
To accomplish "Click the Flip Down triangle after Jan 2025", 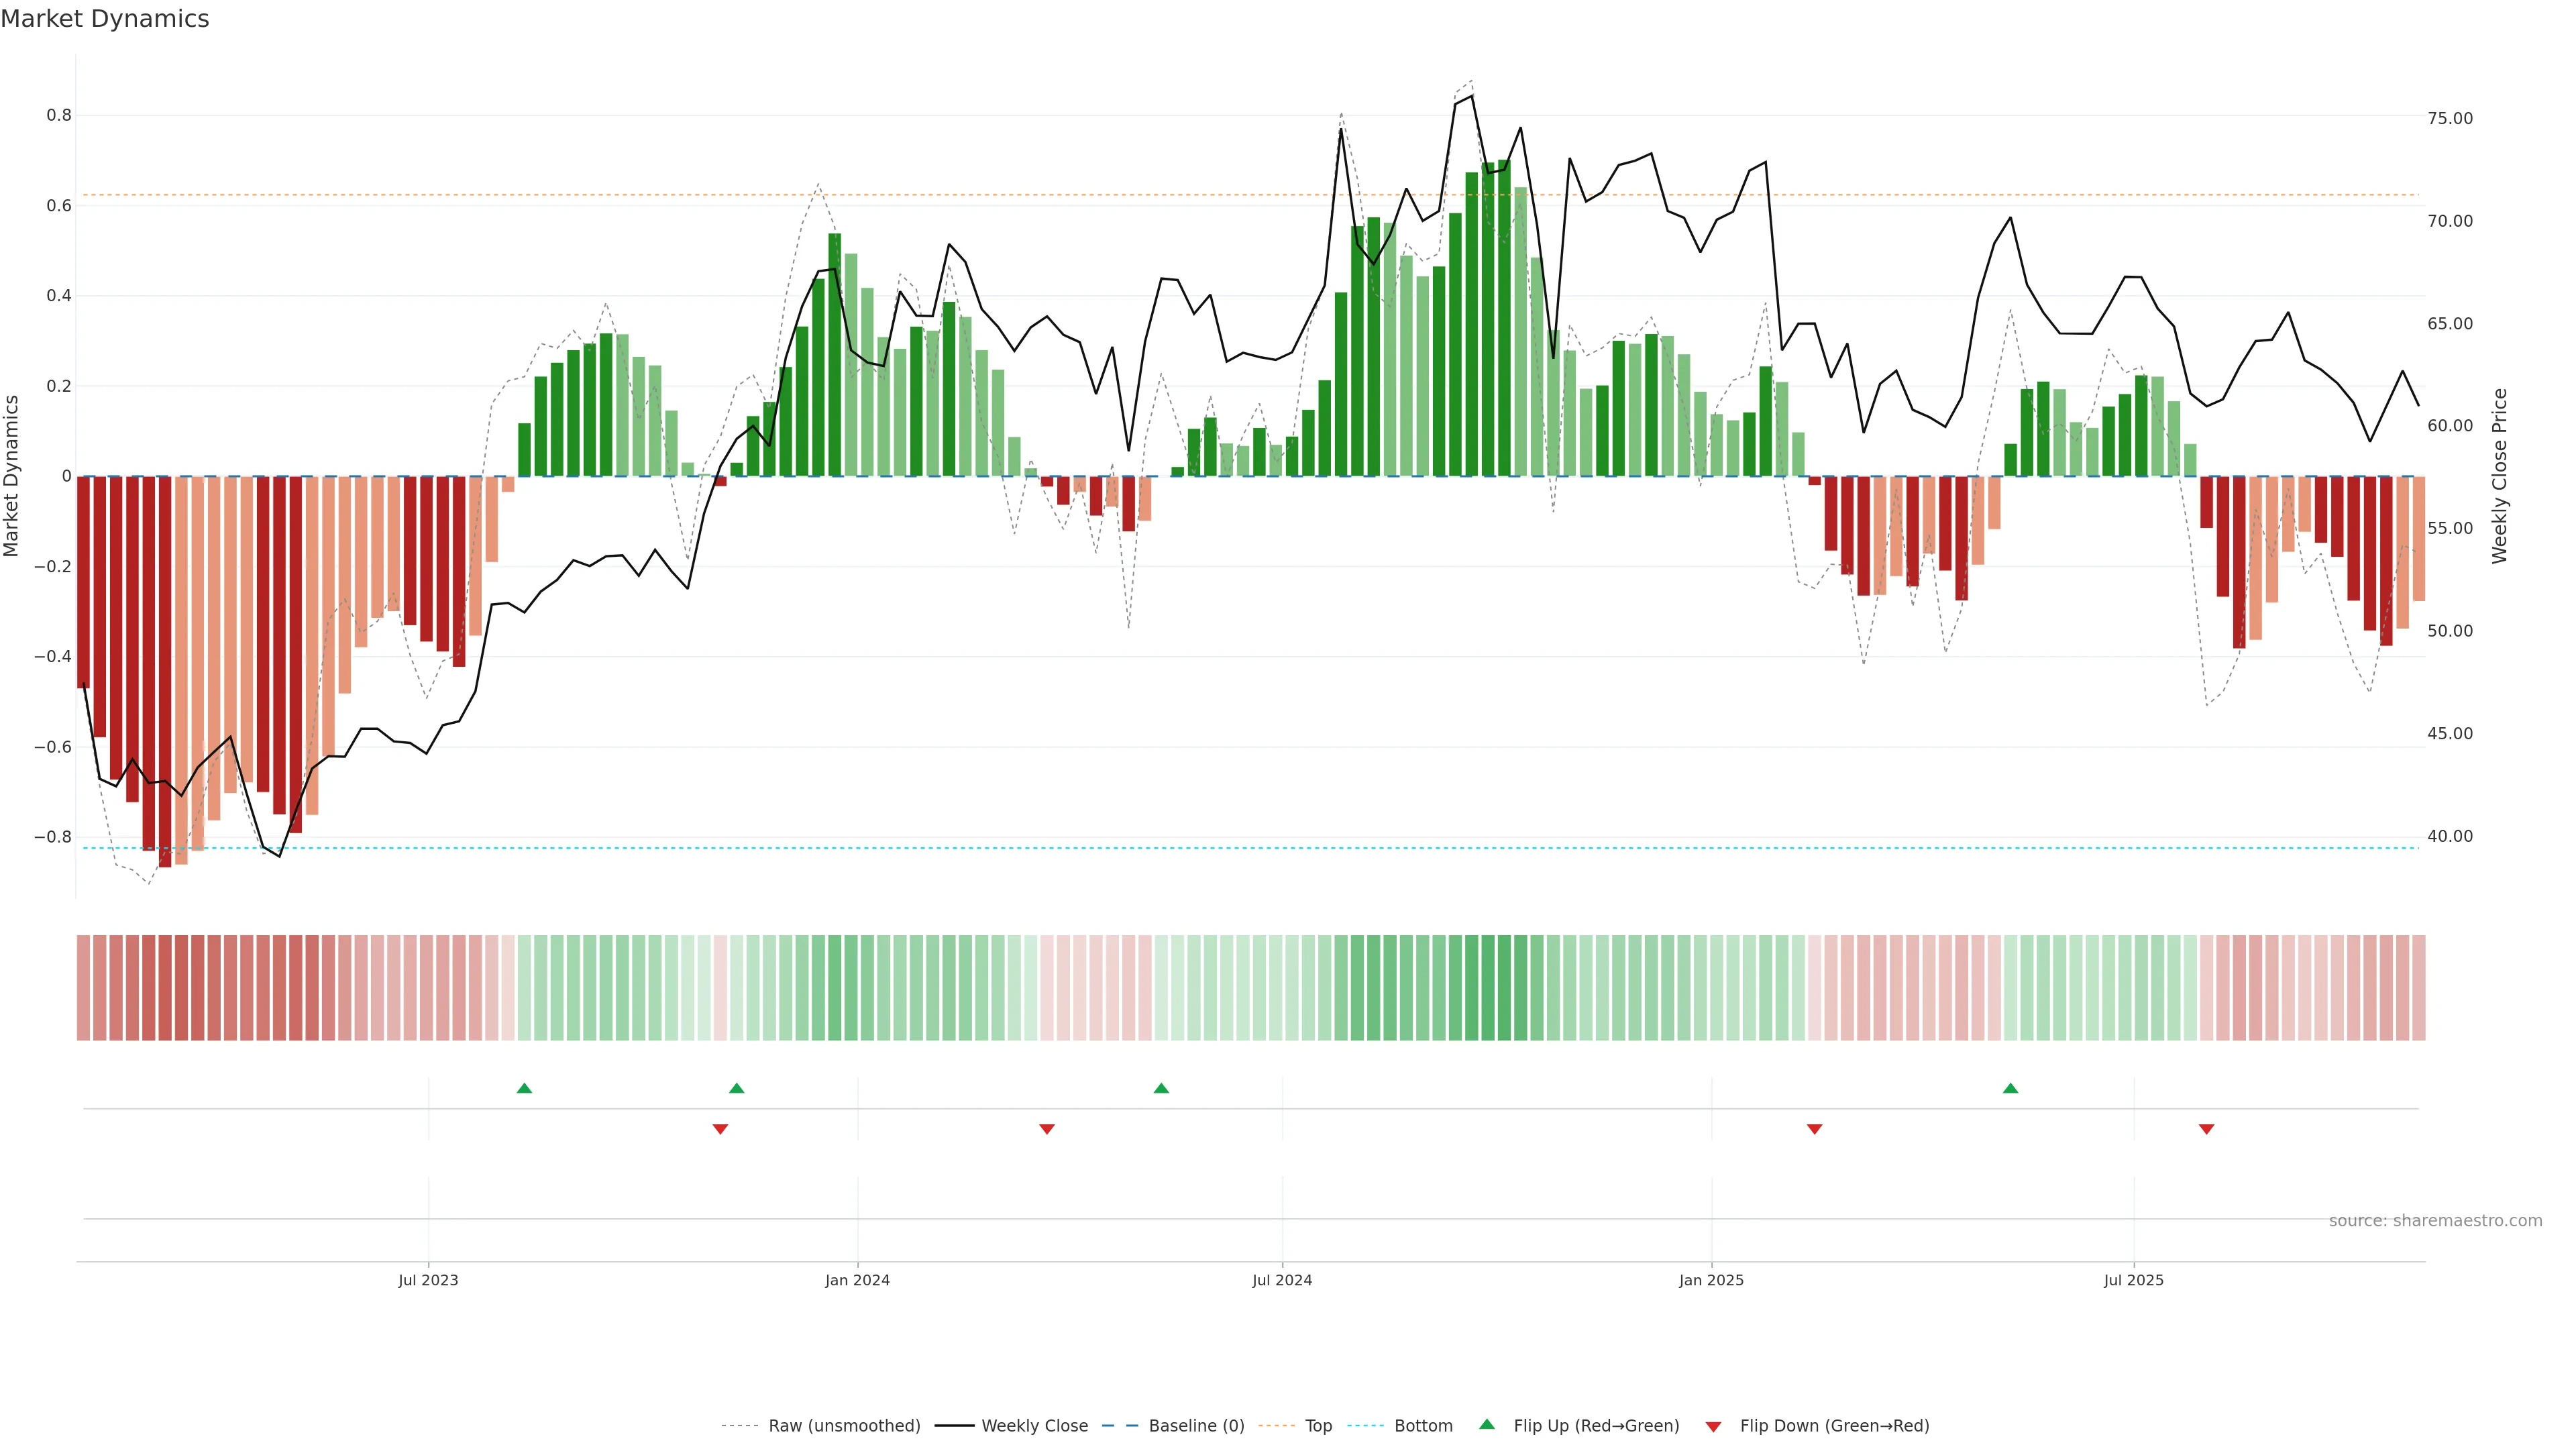I will [x=1814, y=1129].
